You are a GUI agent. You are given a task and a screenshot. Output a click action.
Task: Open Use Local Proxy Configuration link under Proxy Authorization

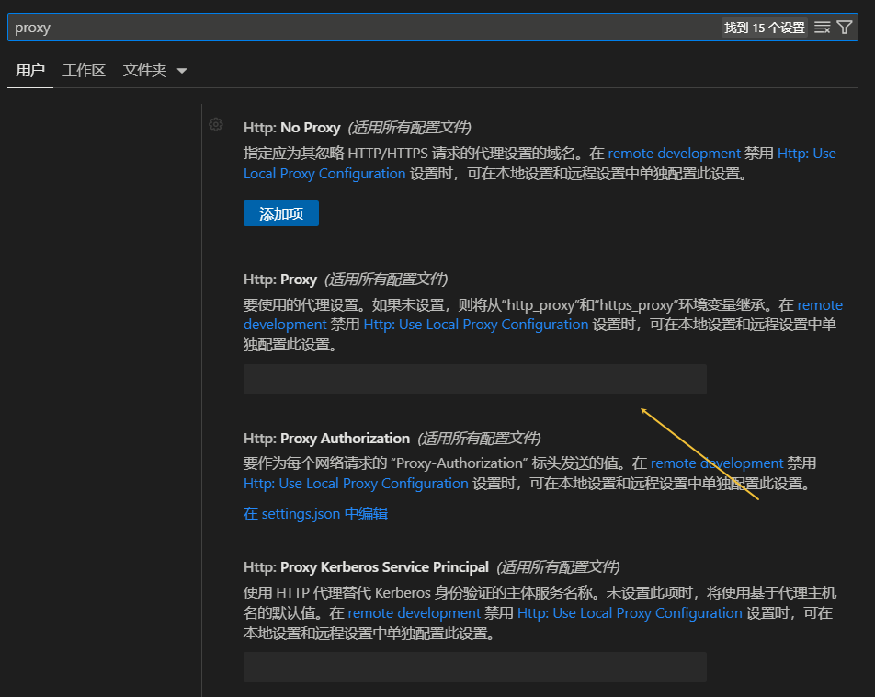pos(356,484)
